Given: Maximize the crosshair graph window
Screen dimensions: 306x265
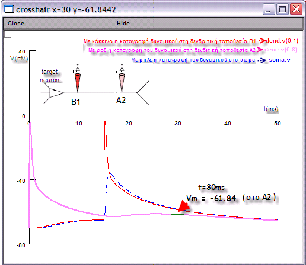Looking at the screenshot, I should point(282,9).
